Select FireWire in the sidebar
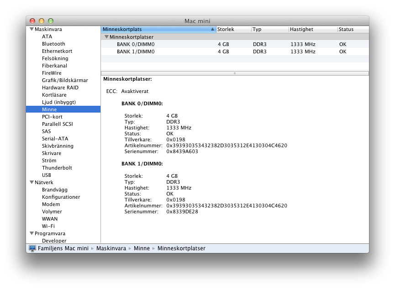Image resolution: width=395 pixels, height=289 pixels. pyautogui.click(x=52, y=73)
